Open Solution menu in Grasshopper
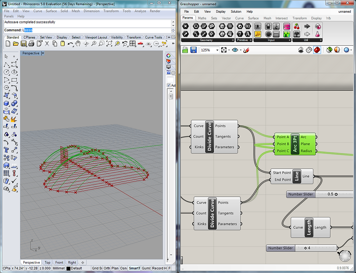 click(236, 12)
